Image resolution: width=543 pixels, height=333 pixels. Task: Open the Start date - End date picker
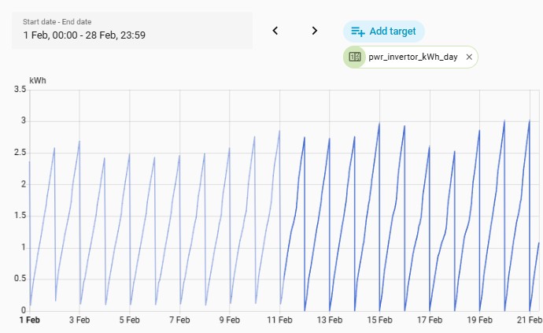(x=132, y=30)
